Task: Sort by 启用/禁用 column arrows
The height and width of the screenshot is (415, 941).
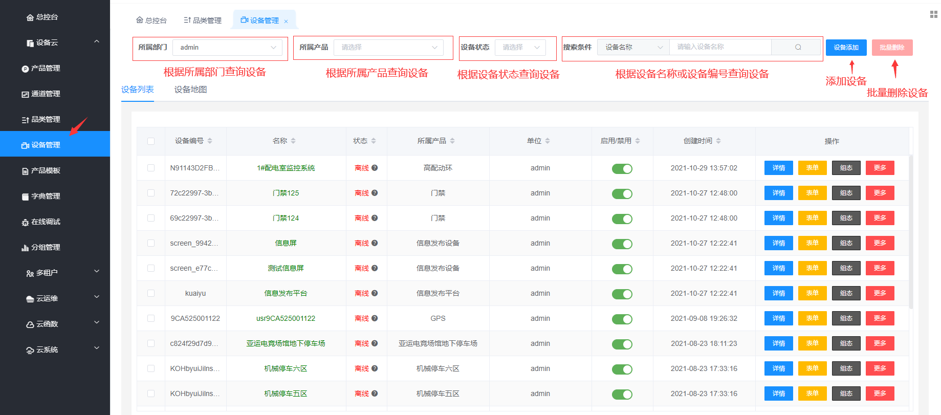Action: click(638, 141)
